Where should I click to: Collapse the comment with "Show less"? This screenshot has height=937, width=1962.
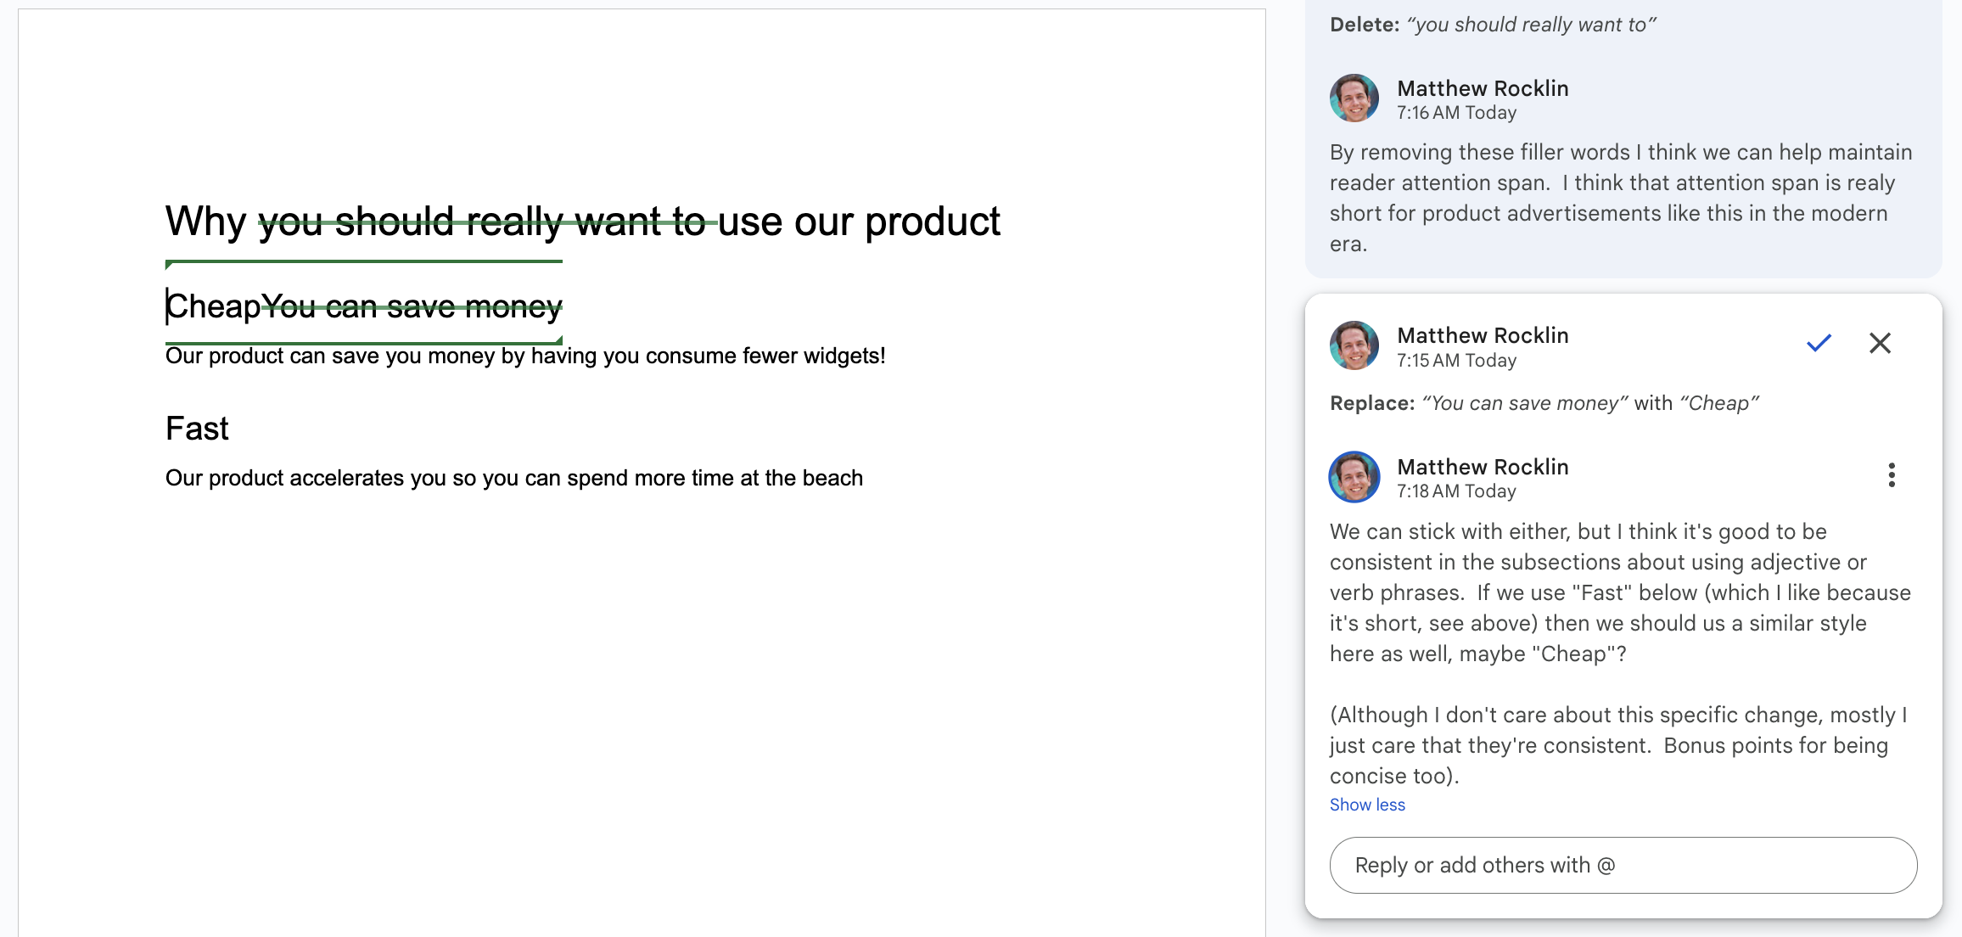tap(1366, 805)
